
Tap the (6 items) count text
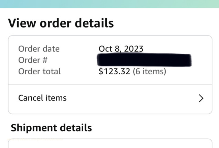pyautogui.click(x=149, y=72)
